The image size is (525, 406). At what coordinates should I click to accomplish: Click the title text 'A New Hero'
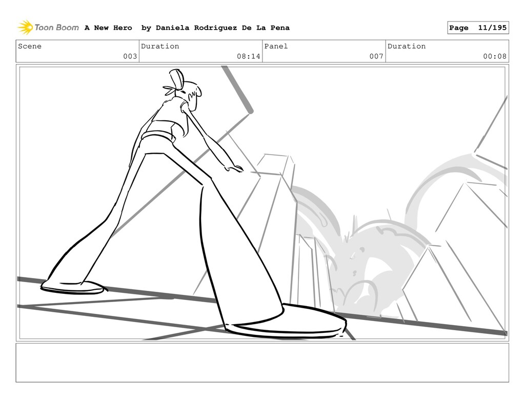(x=108, y=28)
